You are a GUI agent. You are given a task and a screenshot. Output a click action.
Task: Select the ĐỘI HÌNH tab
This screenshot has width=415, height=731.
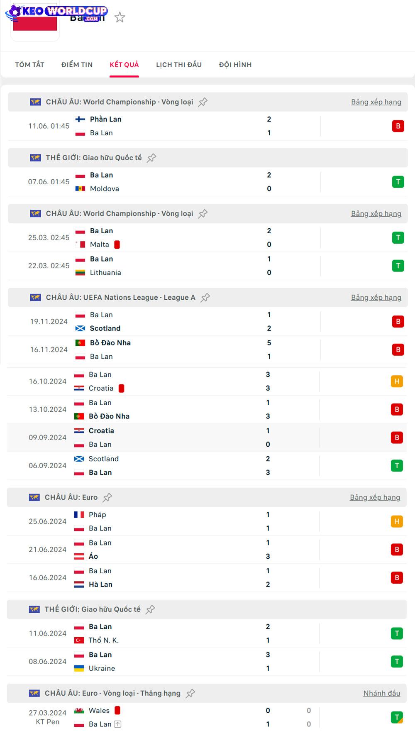(235, 65)
